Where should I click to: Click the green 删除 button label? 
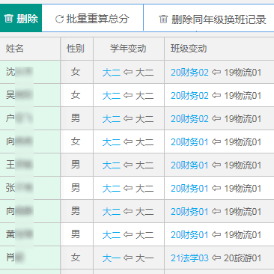[27, 19]
